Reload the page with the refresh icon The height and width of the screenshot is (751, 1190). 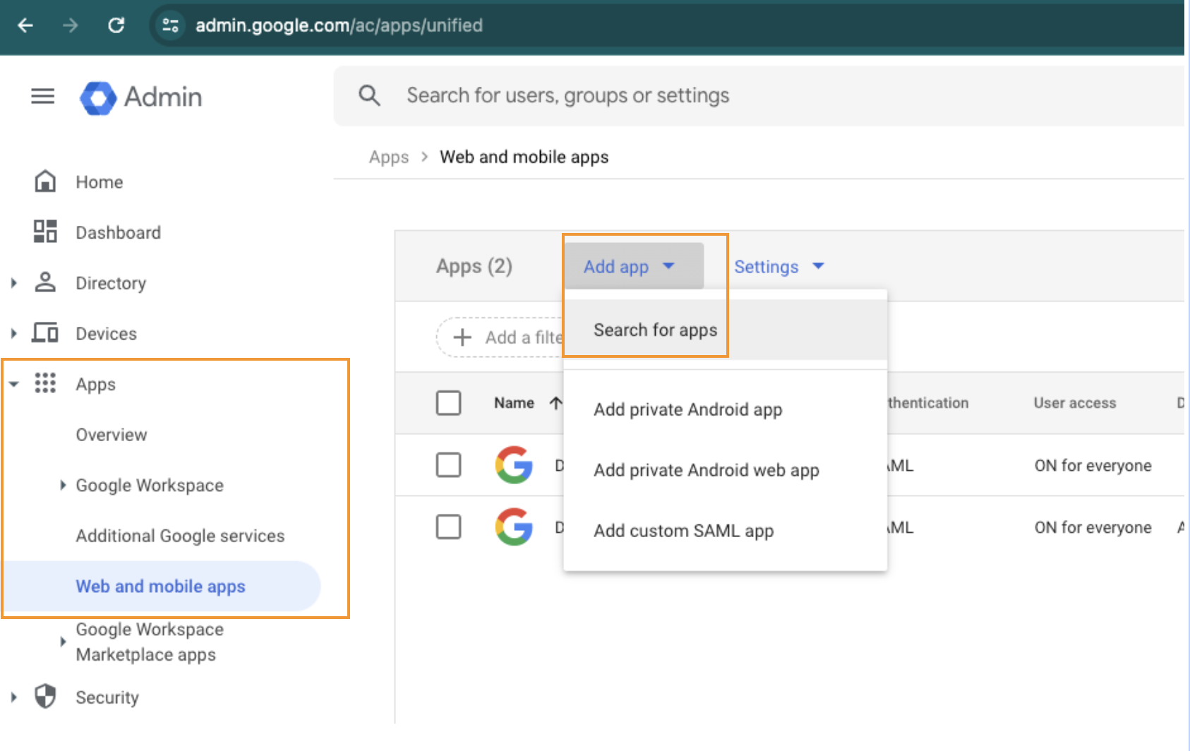[x=116, y=26]
